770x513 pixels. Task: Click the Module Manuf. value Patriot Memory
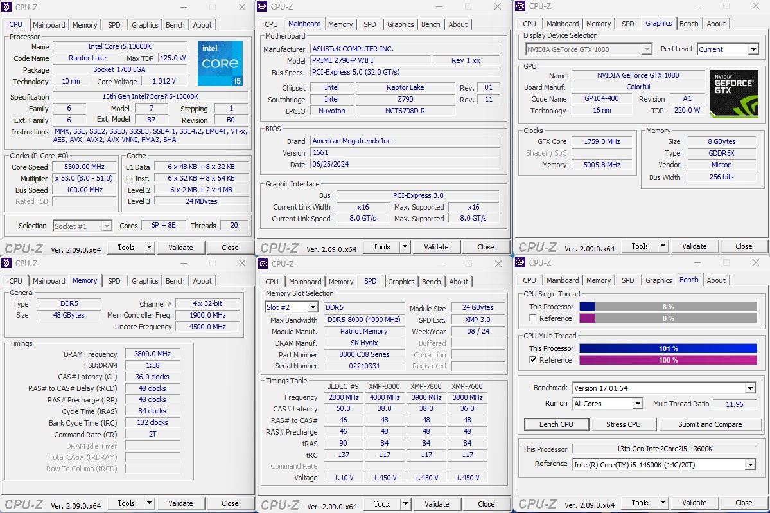click(x=364, y=331)
